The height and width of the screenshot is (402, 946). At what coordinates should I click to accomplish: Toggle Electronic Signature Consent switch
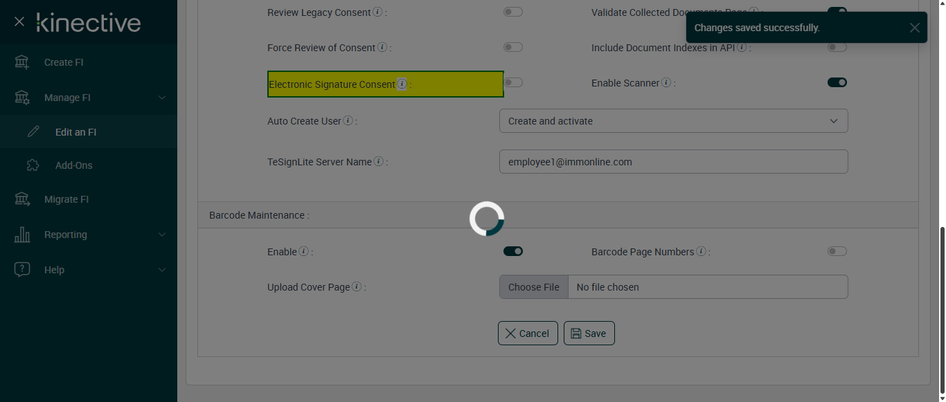[x=513, y=82]
